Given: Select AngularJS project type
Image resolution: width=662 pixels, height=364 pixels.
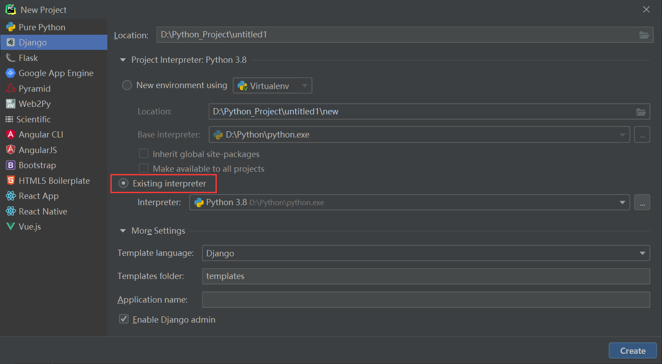Looking at the screenshot, I should tap(53, 150).
